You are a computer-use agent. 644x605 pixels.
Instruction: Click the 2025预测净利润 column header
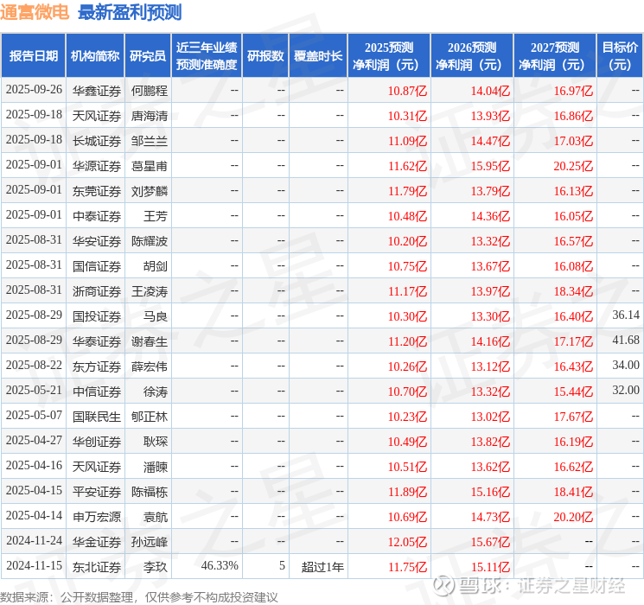[x=389, y=56]
